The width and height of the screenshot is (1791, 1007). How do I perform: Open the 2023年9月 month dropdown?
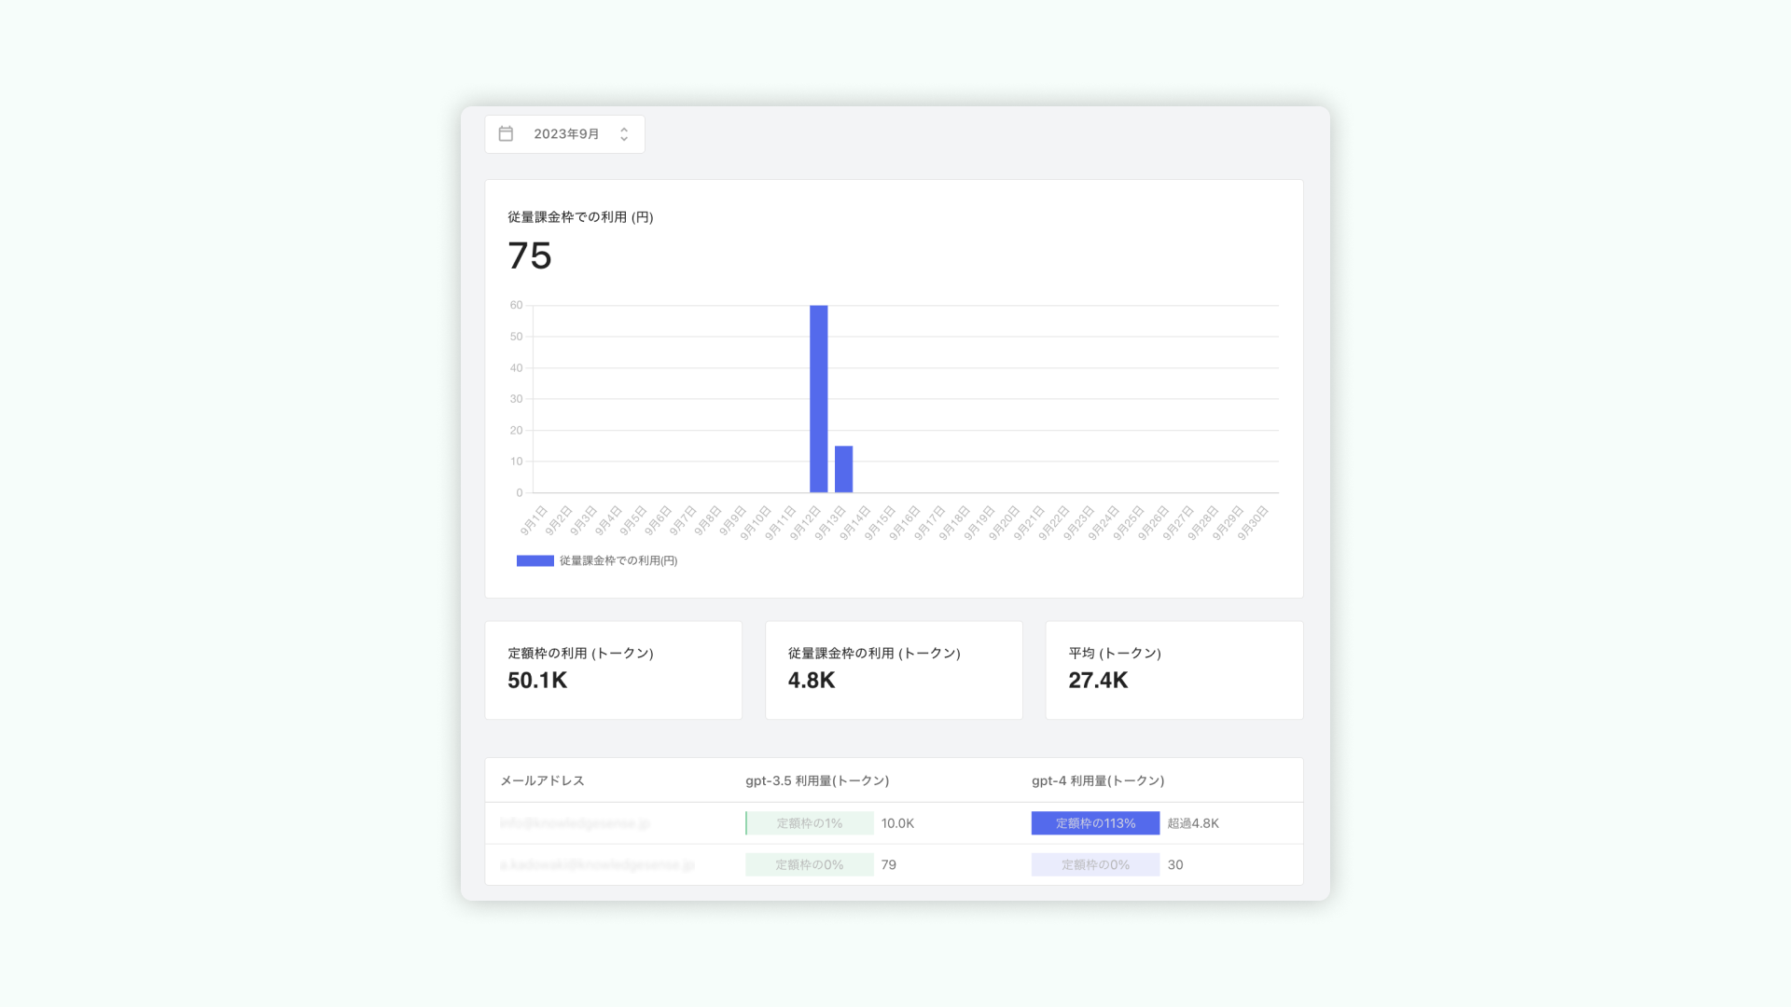point(565,134)
